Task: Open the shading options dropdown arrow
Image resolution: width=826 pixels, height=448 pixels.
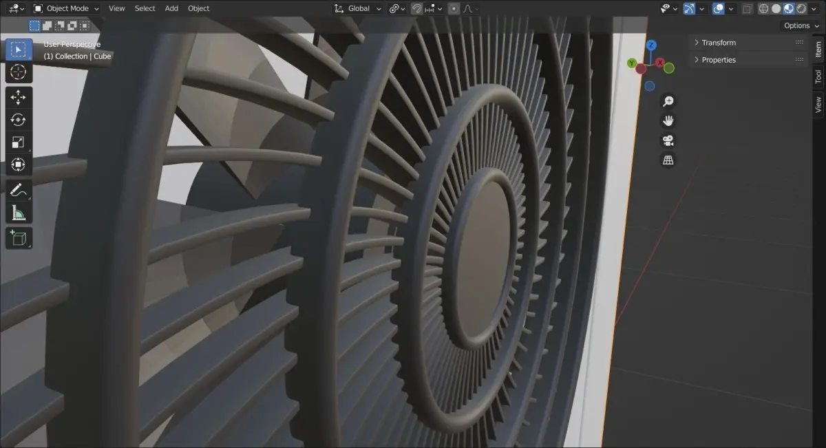Action: [814, 8]
